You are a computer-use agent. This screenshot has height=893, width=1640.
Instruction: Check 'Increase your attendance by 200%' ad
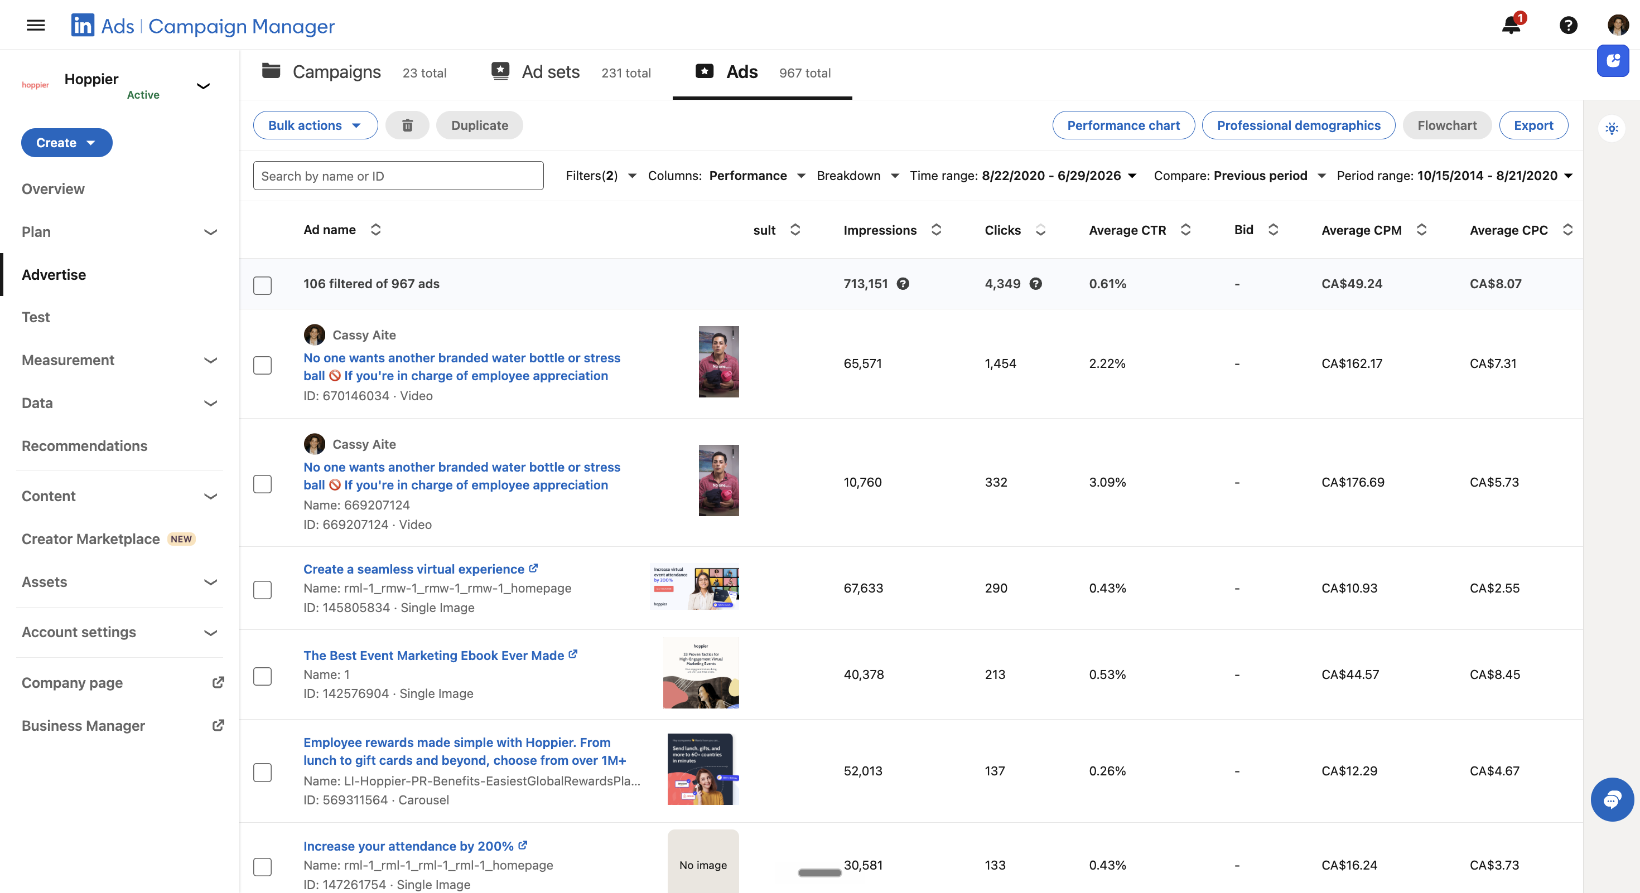pos(262,866)
